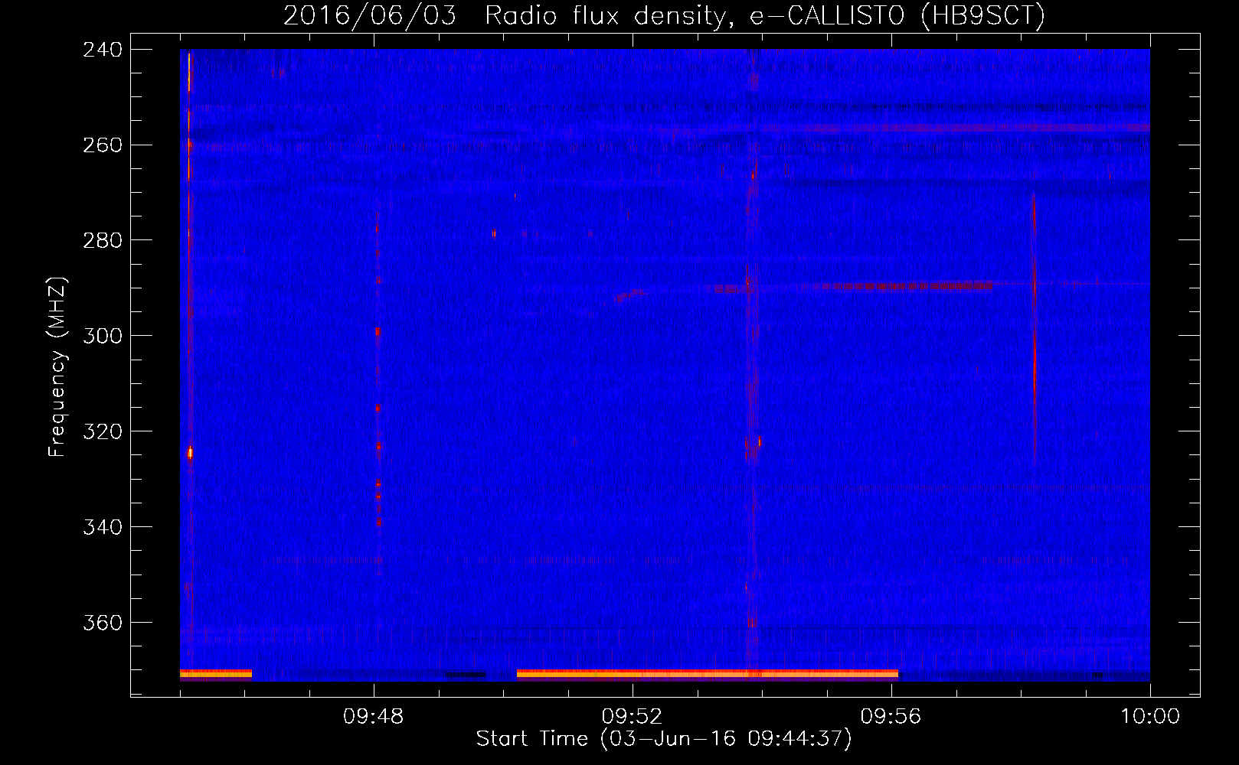The width and height of the screenshot is (1239, 765).
Task: Click the 340 frequency tick label
Action: 103,528
